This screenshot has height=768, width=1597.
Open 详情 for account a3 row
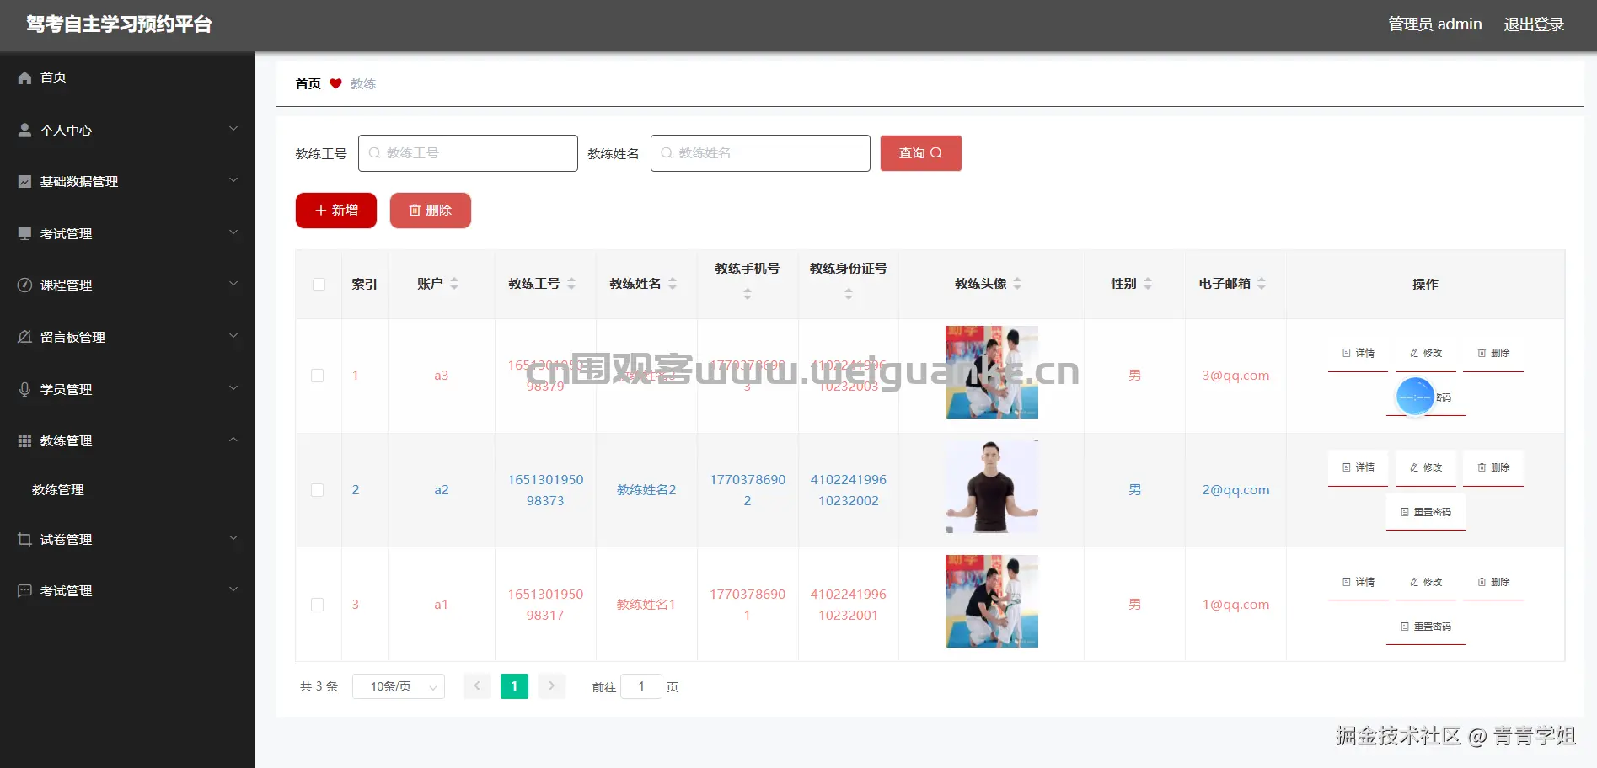(x=1358, y=354)
